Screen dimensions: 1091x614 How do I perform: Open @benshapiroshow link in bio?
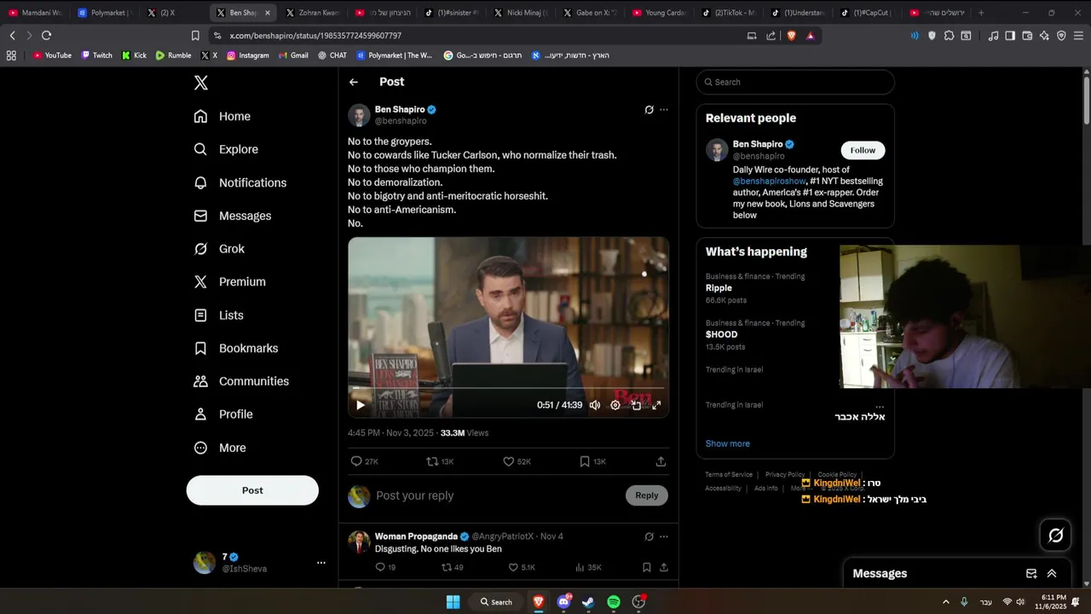click(x=770, y=181)
